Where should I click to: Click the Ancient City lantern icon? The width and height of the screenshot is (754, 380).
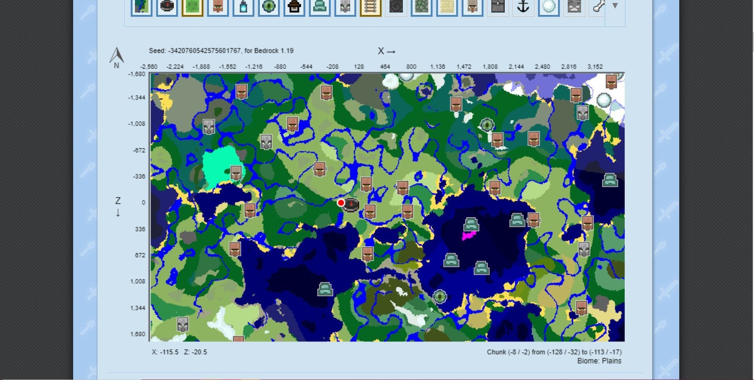tap(243, 7)
